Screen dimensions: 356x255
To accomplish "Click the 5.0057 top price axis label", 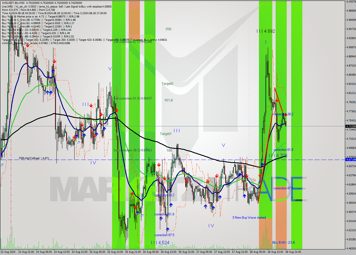I will pyautogui.click(x=351, y=2).
